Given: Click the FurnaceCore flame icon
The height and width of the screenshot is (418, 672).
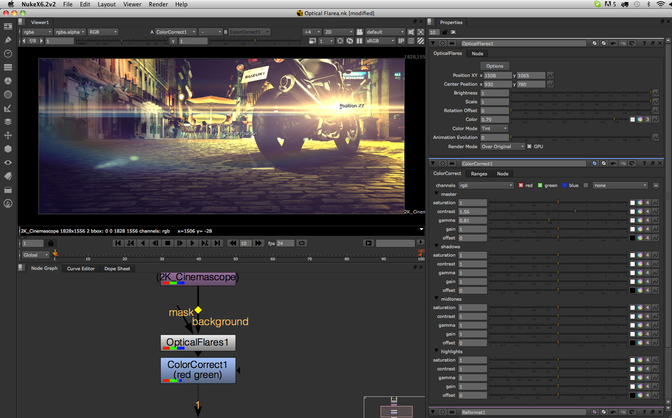Looking at the screenshot, I should click(x=8, y=203).
